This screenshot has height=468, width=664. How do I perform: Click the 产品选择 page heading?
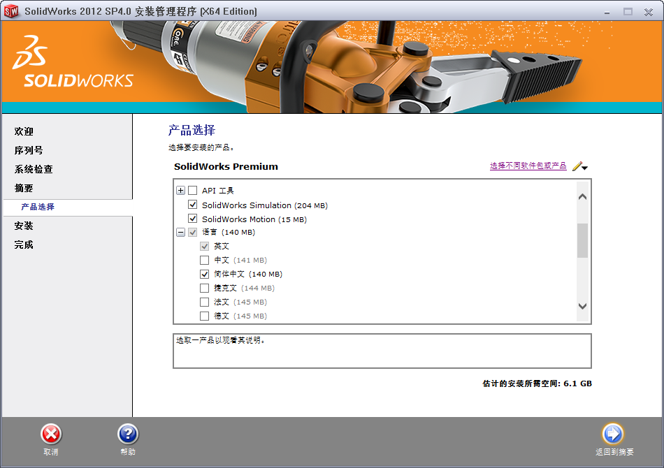(x=192, y=130)
